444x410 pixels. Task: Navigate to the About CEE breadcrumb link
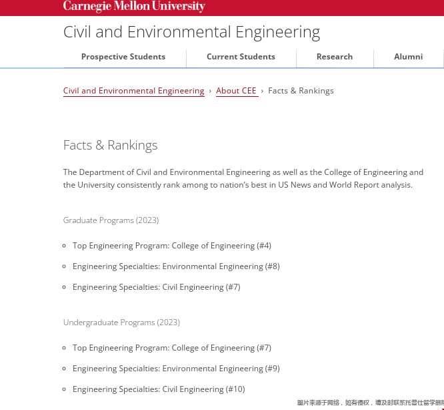click(x=236, y=91)
